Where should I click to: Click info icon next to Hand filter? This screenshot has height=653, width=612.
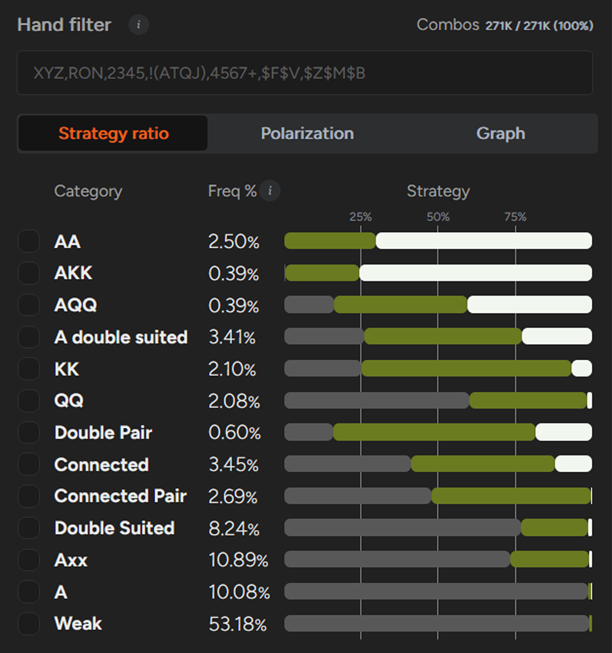coord(139,25)
